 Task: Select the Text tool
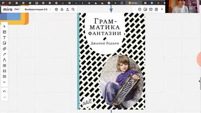pyautogui.click(x=4, y=38)
